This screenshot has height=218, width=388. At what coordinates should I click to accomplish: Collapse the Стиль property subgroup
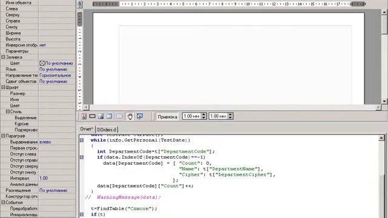pos(8,111)
